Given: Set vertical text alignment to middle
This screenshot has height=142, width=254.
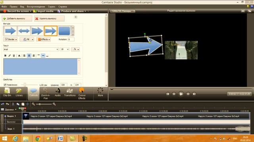Looking at the screenshot, I should (x=43, y=56).
